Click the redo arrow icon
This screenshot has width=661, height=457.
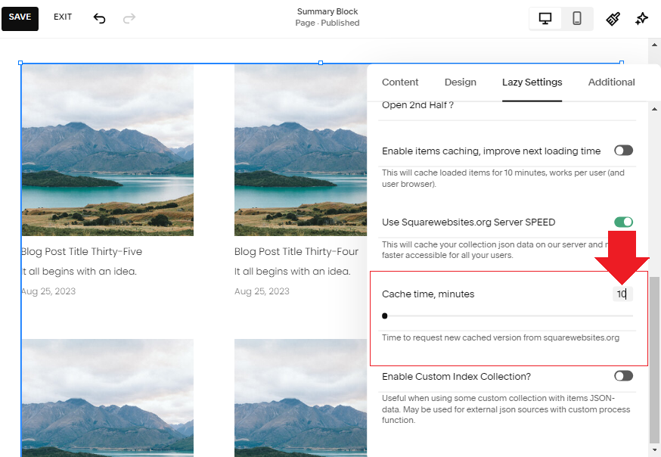coord(129,19)
